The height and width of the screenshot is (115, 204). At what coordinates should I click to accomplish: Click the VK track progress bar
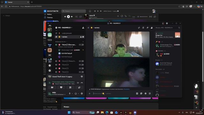point(112,19)
